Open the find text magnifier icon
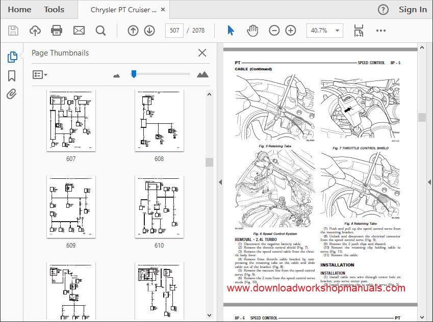The height and width of the screenshot is (322, 433). tap(100, 31)
